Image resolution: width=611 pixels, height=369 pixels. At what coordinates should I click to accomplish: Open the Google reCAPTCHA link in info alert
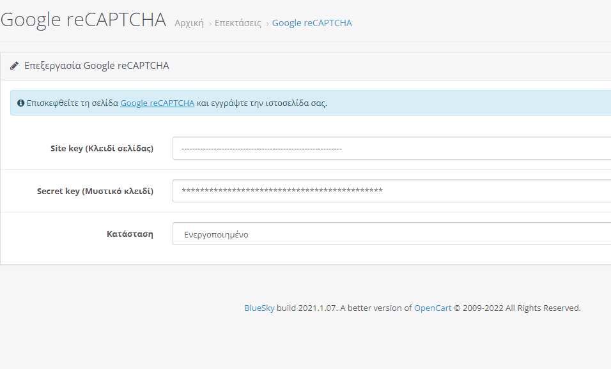(157, 103)
